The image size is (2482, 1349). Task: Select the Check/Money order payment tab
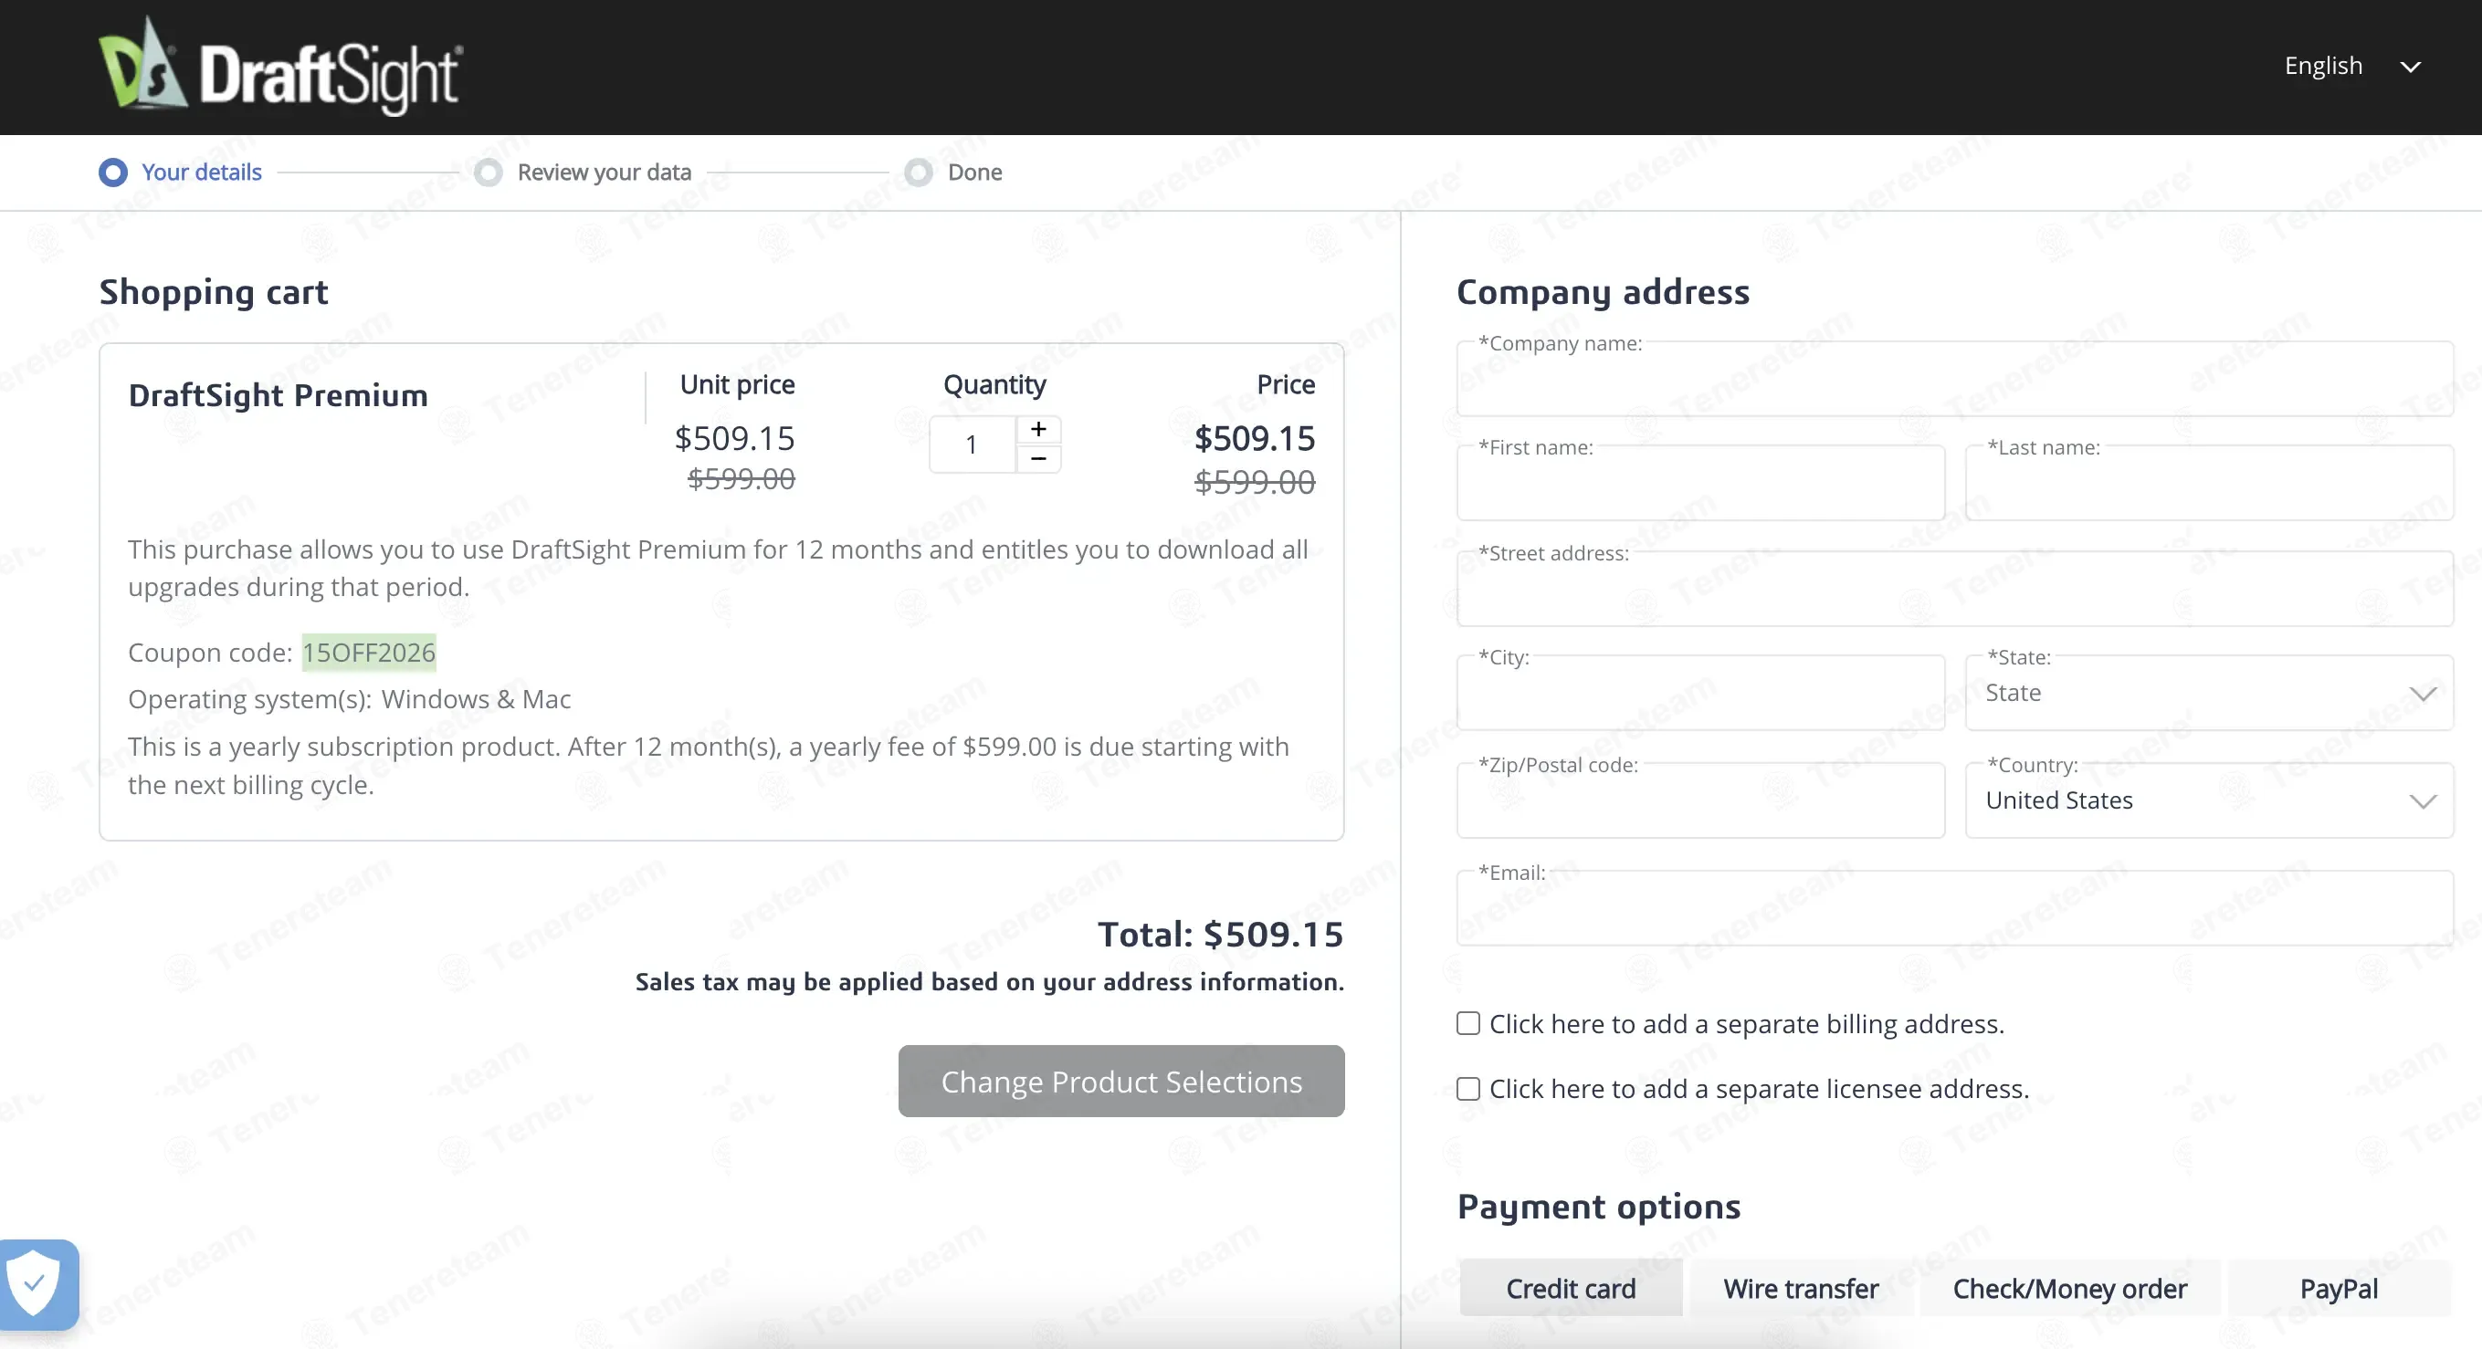(2069, 1289)
